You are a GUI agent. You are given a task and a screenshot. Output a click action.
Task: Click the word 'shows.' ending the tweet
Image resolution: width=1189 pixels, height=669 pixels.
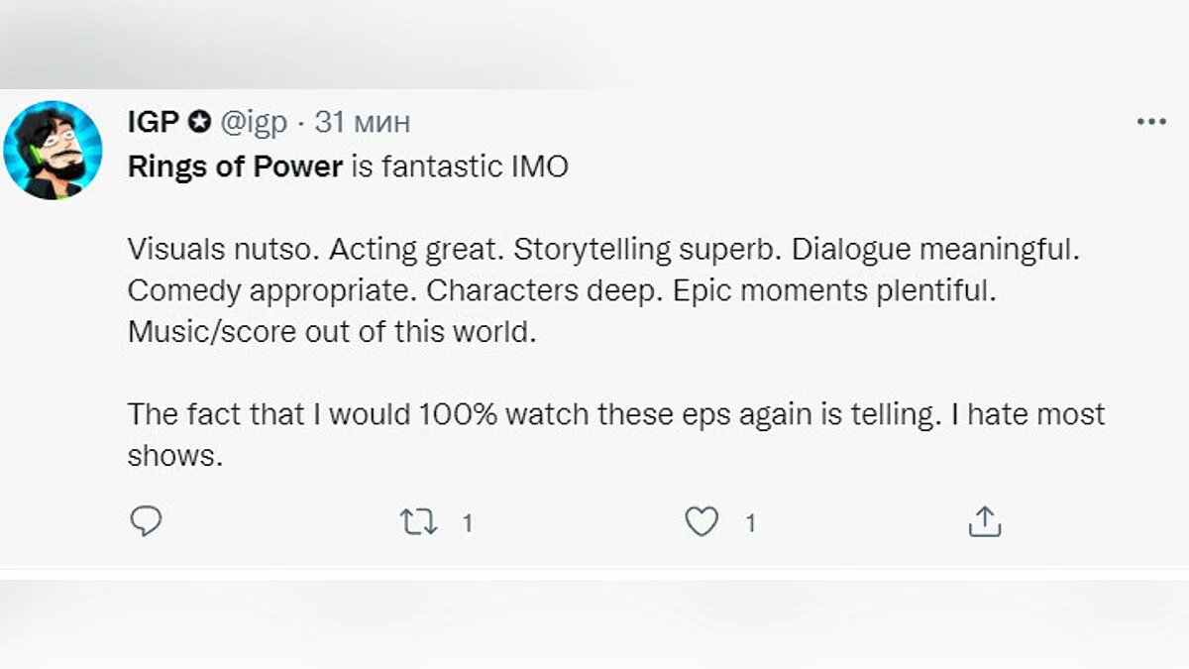[x=171, y=455]
